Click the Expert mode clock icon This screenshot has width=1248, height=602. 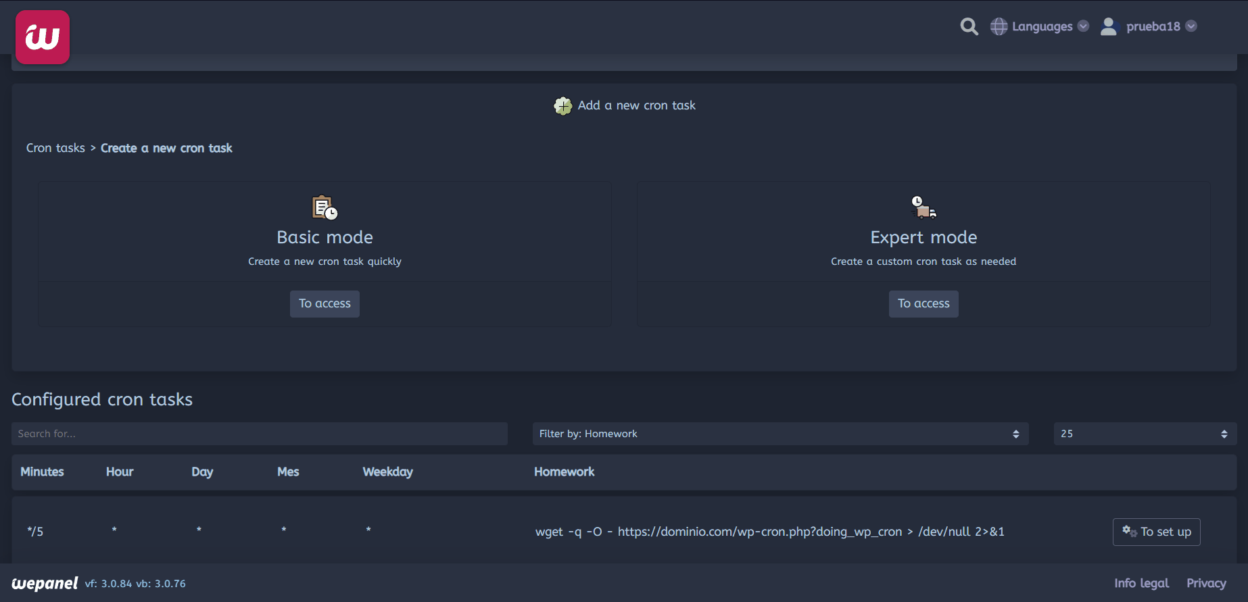[923, 207]
